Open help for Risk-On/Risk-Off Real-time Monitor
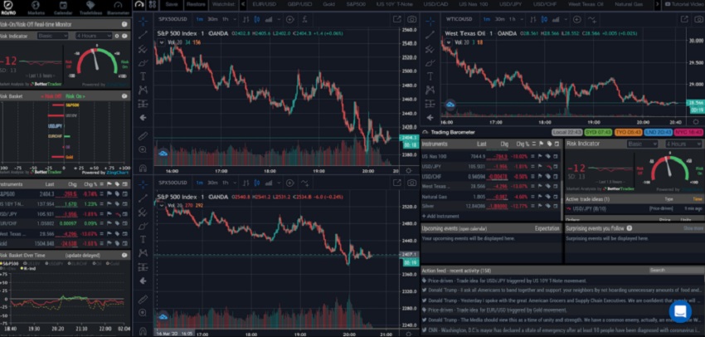The image size is (705, 337). (x=124, y=24)
